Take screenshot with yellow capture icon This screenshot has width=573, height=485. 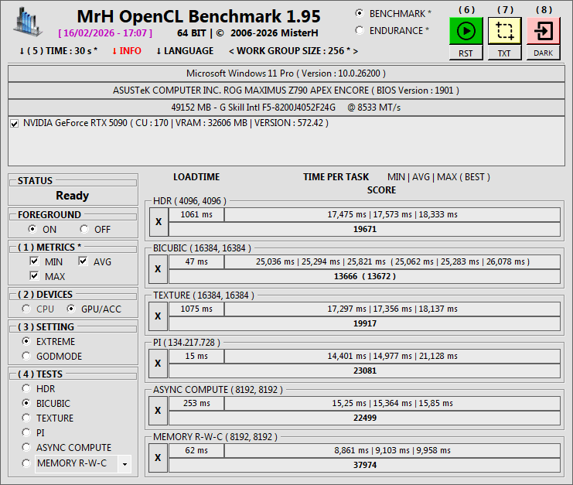(505, 31)
